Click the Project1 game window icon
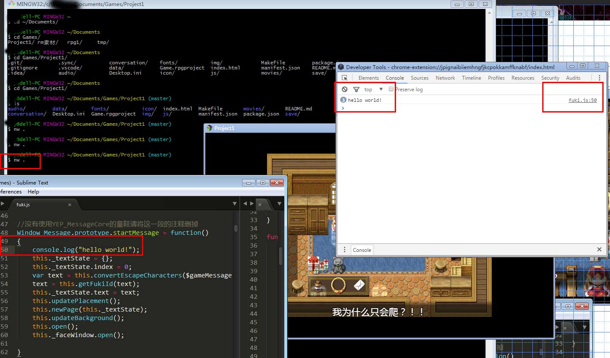The height and width of the screenshot is (358, 610). [x=209, y=128]
